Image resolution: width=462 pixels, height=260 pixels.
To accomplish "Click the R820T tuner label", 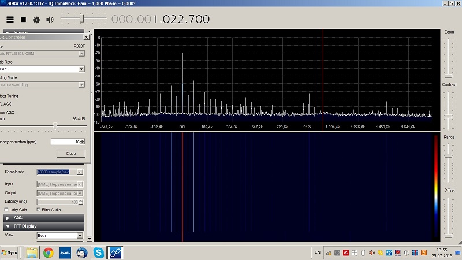I will 79,46.
